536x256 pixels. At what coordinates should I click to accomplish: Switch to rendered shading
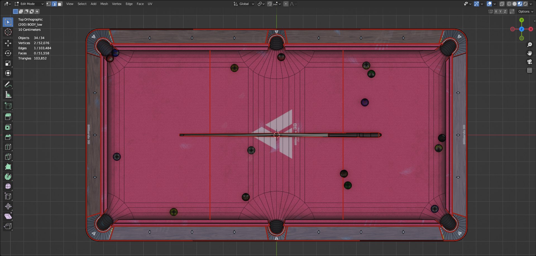525,4
